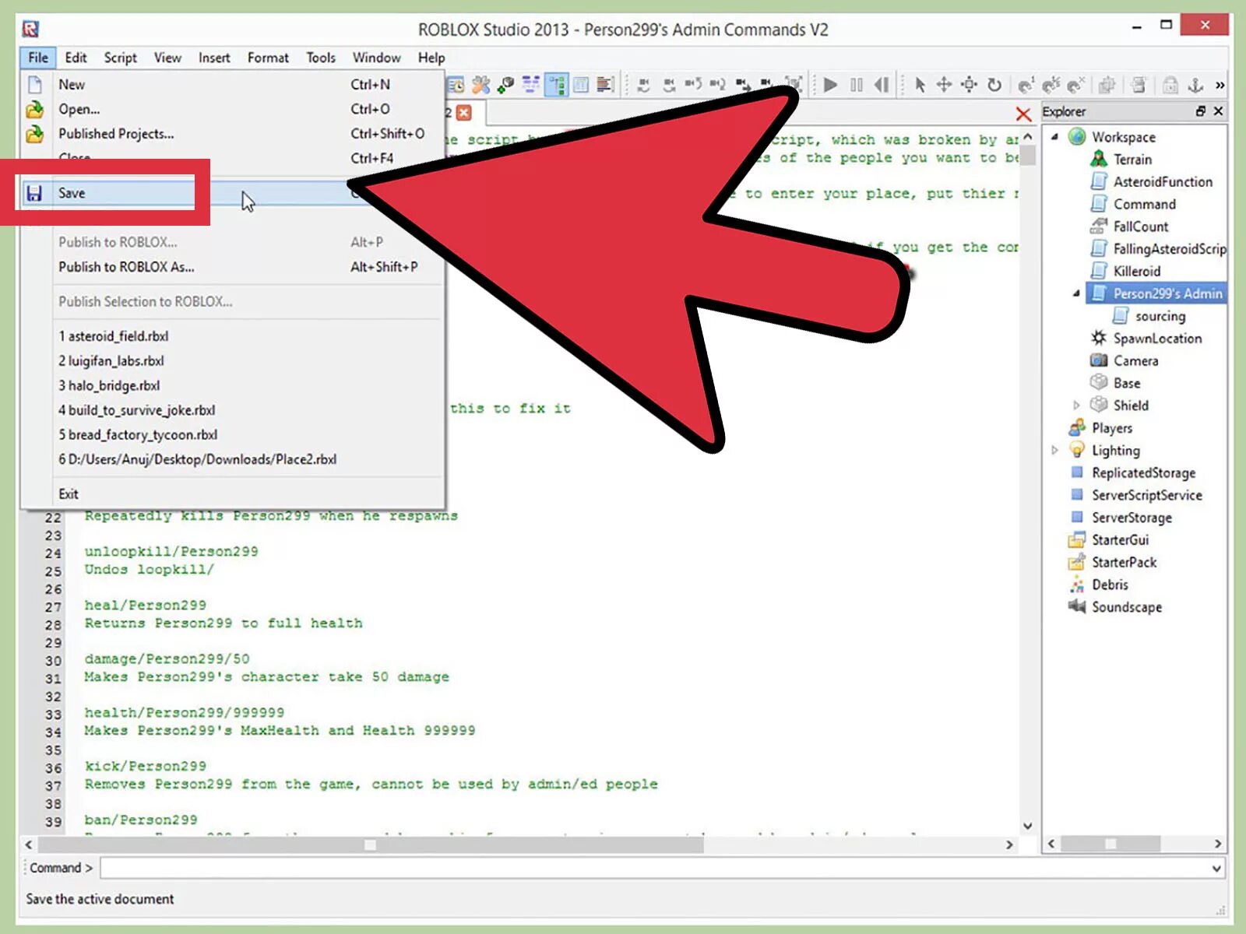Click the Pause button in the toolbar

point(856,84)
